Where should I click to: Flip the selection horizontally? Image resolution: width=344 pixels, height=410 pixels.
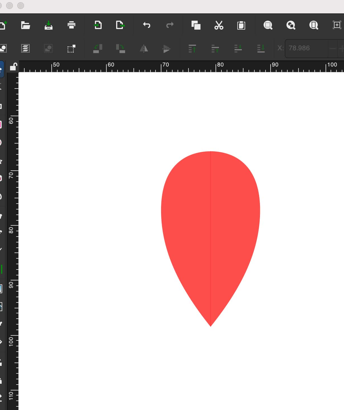(144, 49)
